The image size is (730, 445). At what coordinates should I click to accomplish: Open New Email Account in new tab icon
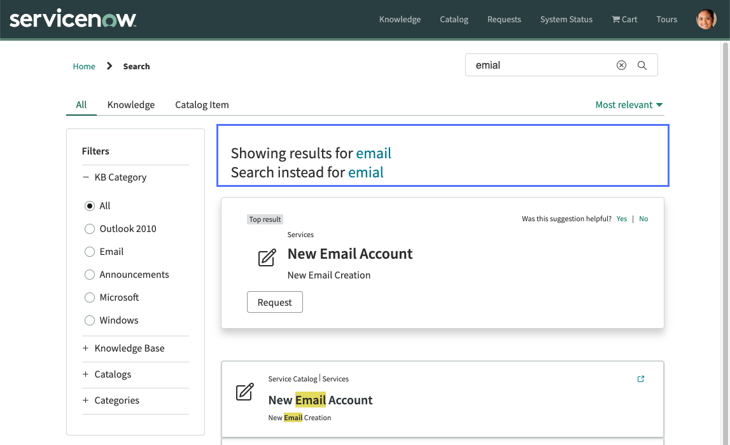[641, 379]
